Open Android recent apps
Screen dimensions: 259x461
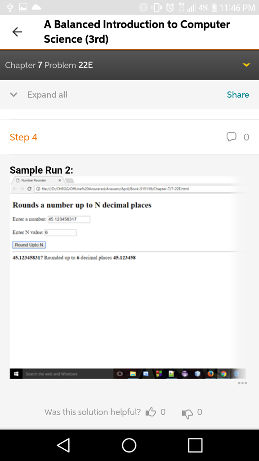194,445
